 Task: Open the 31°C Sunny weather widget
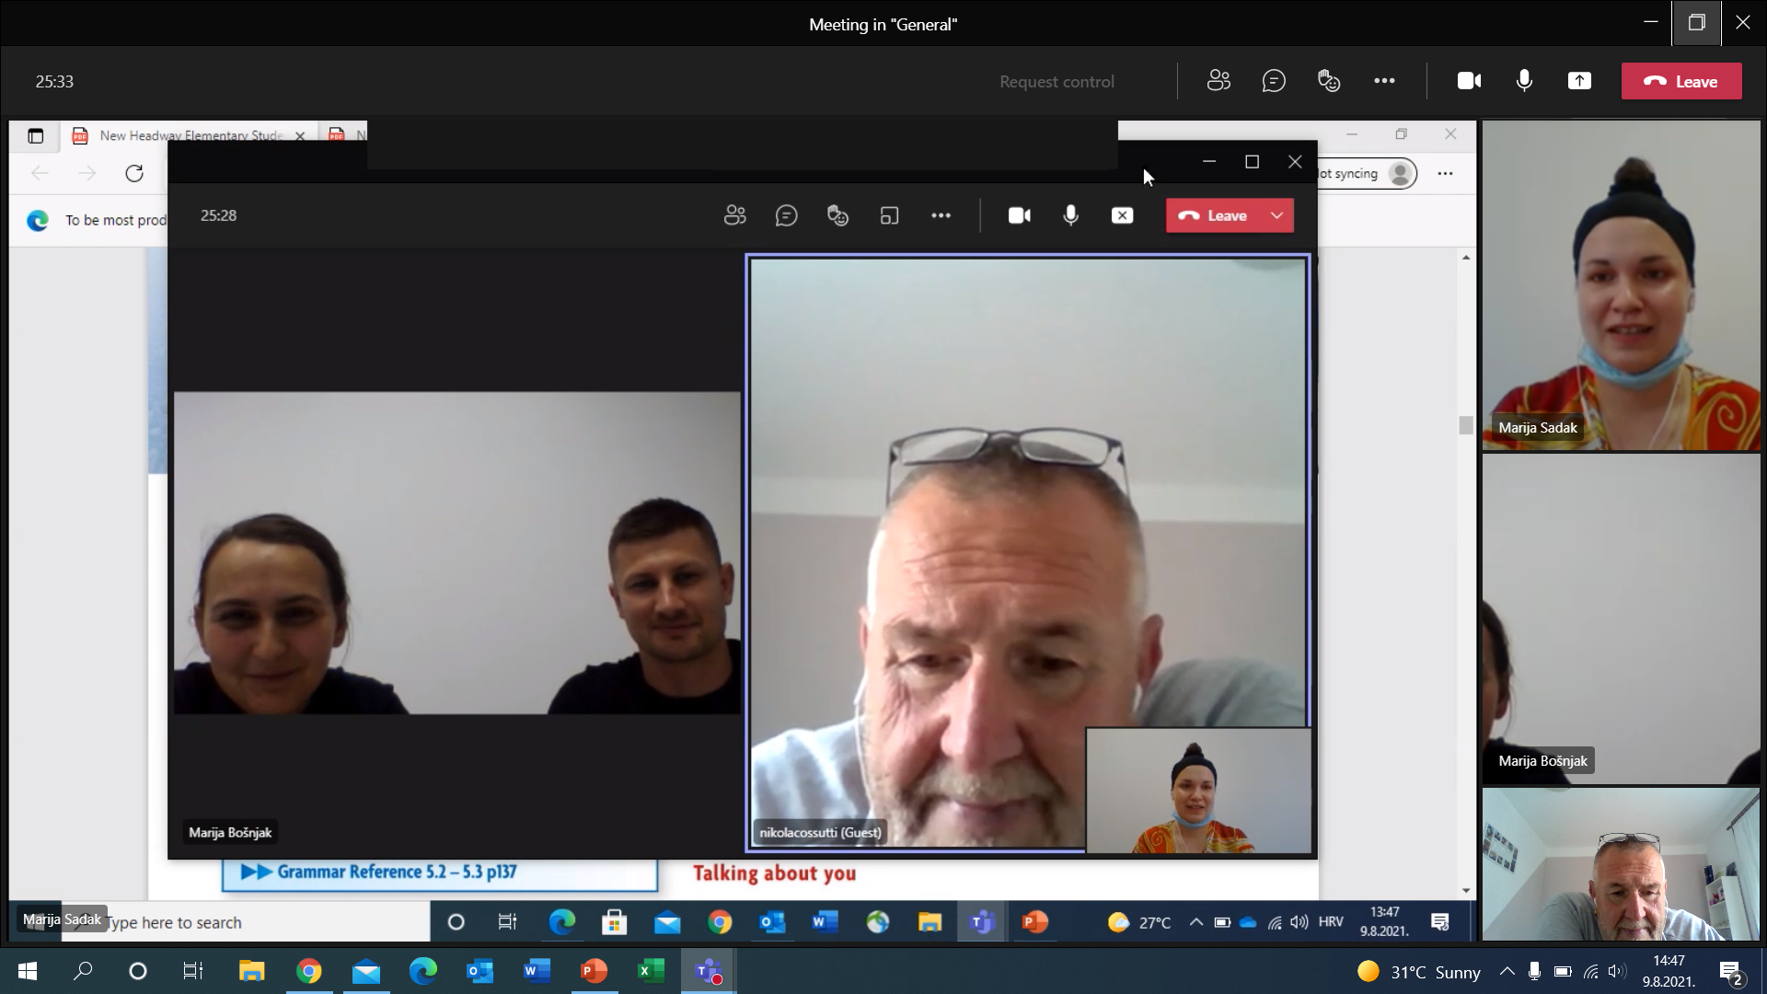pyautogui.click(x=1418, y=972)
